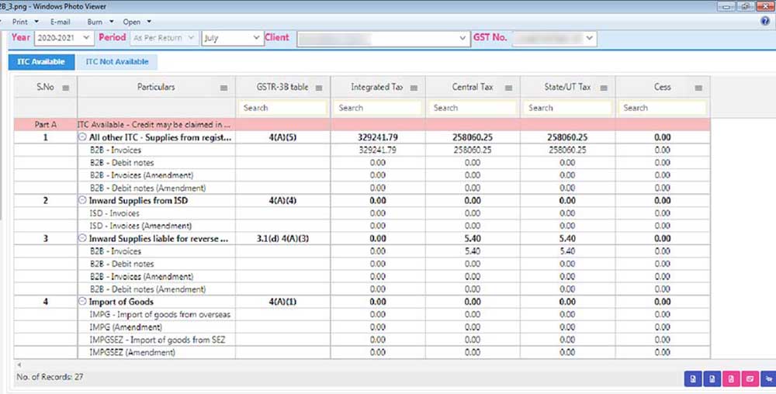Expand the GST No. dropdown

click(590, 37)
